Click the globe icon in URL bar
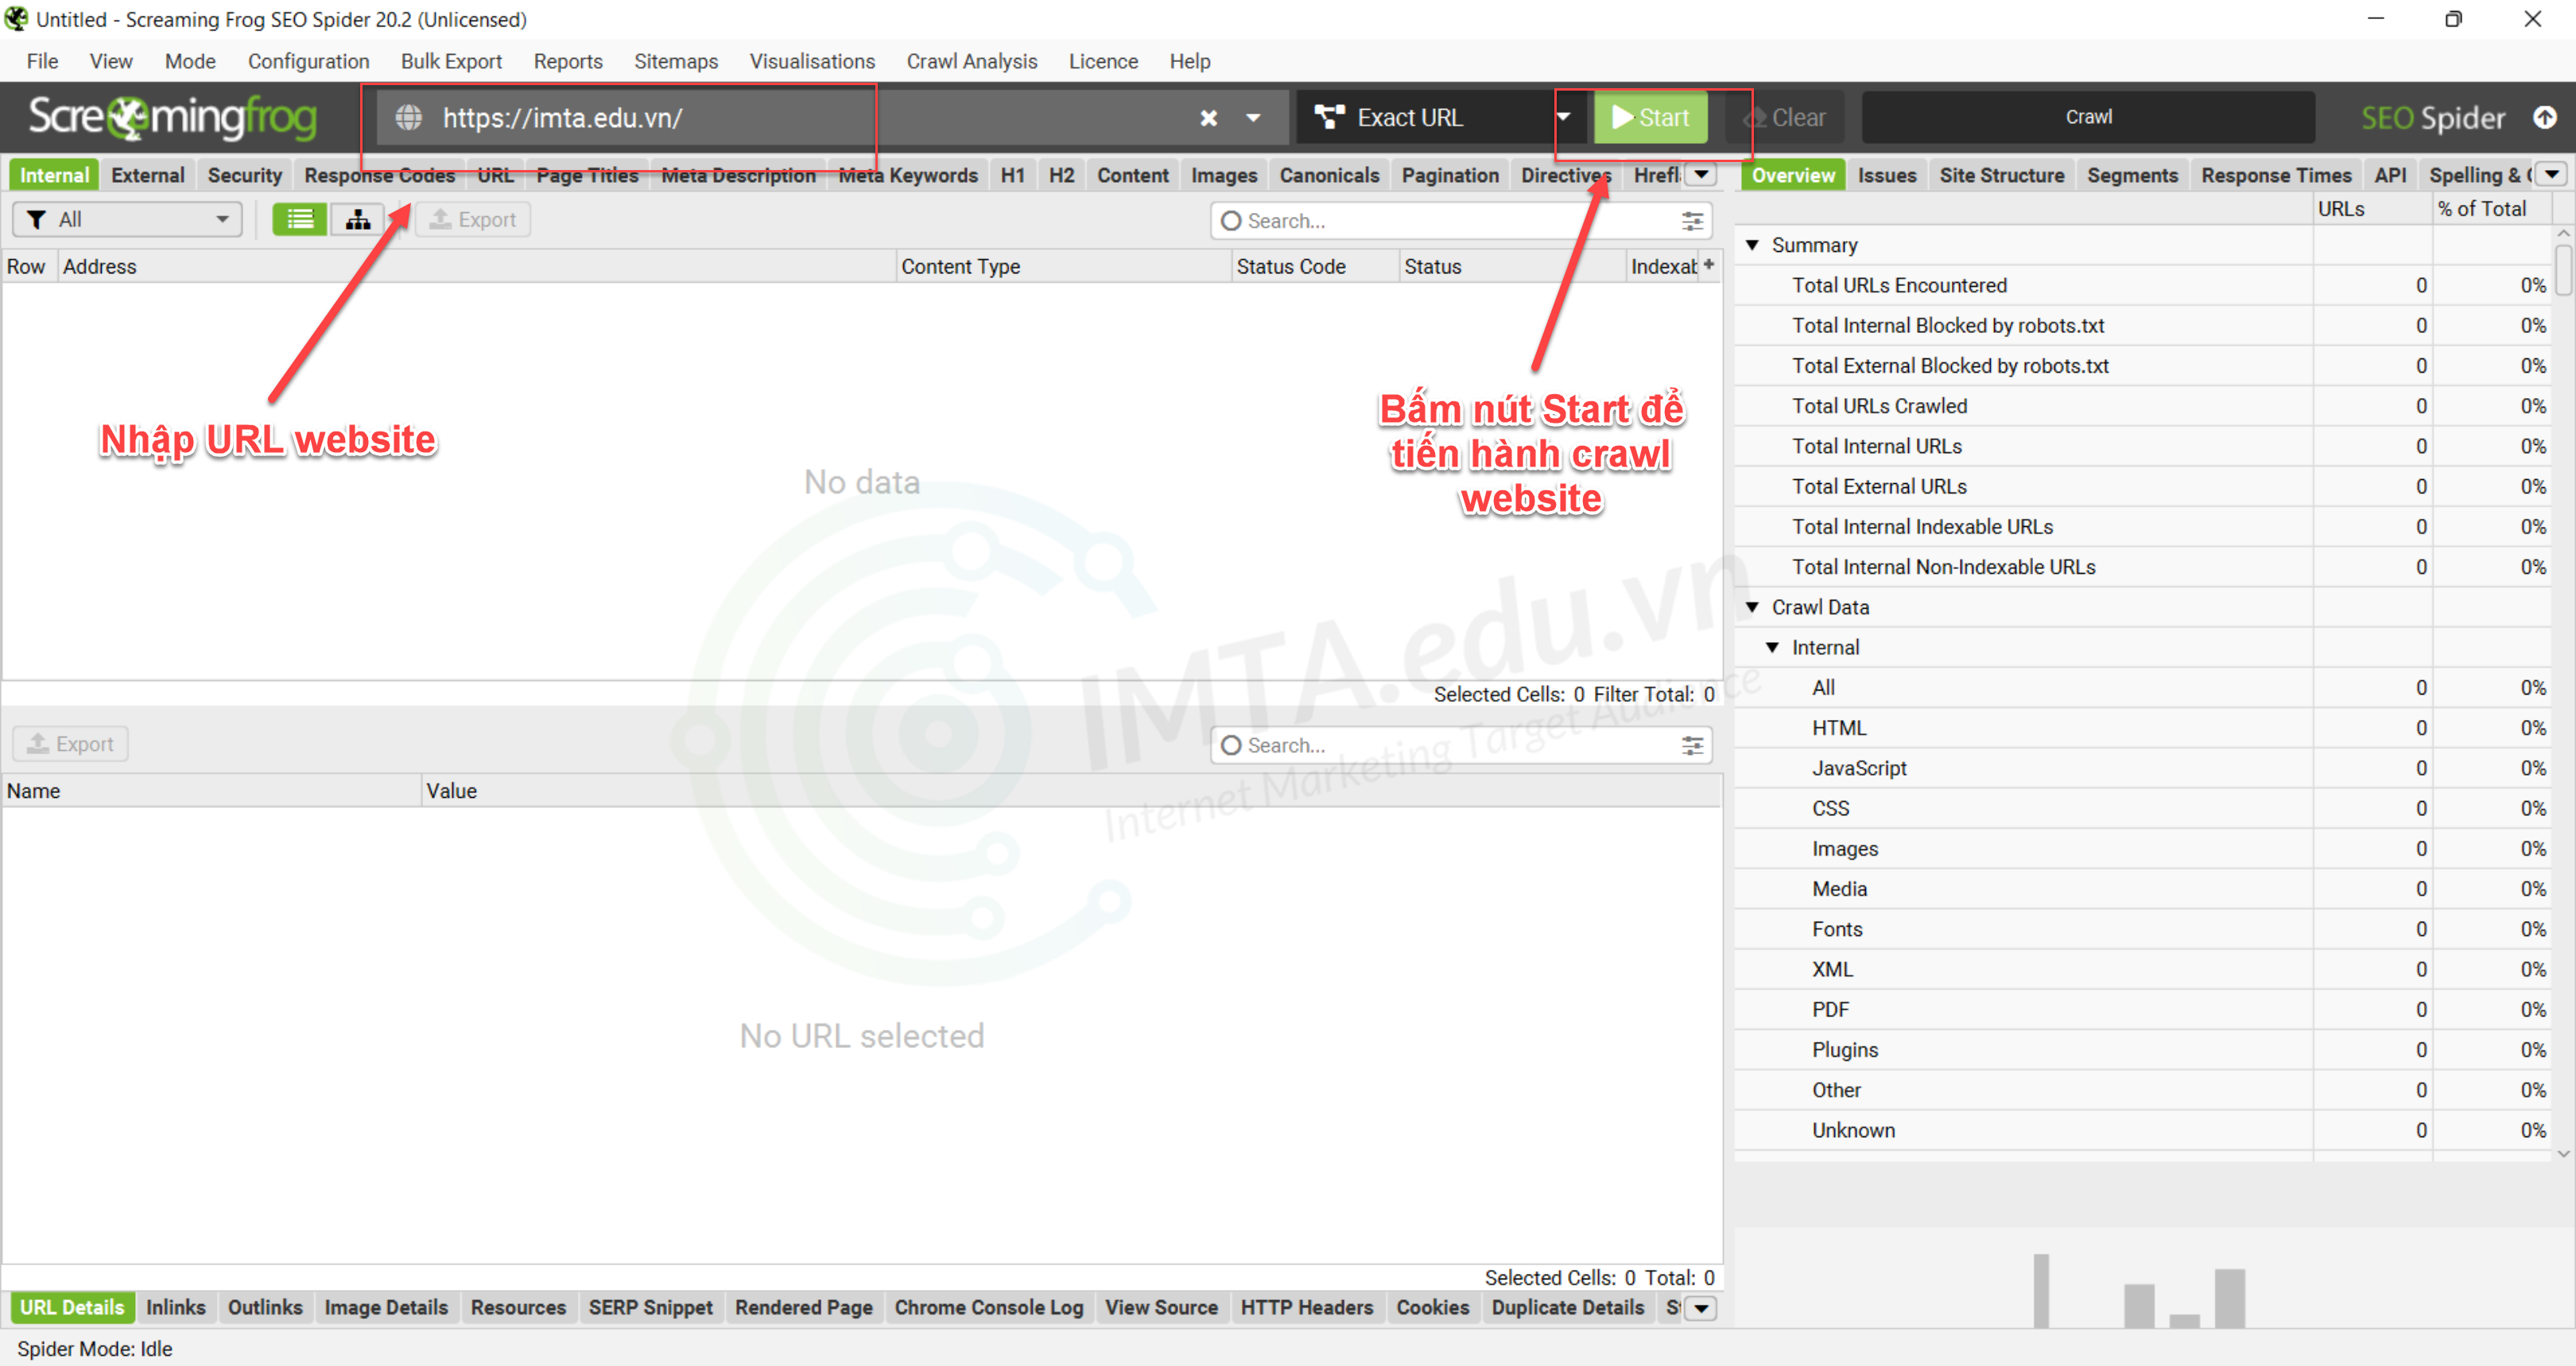2576x1366 pixels. 408,118
